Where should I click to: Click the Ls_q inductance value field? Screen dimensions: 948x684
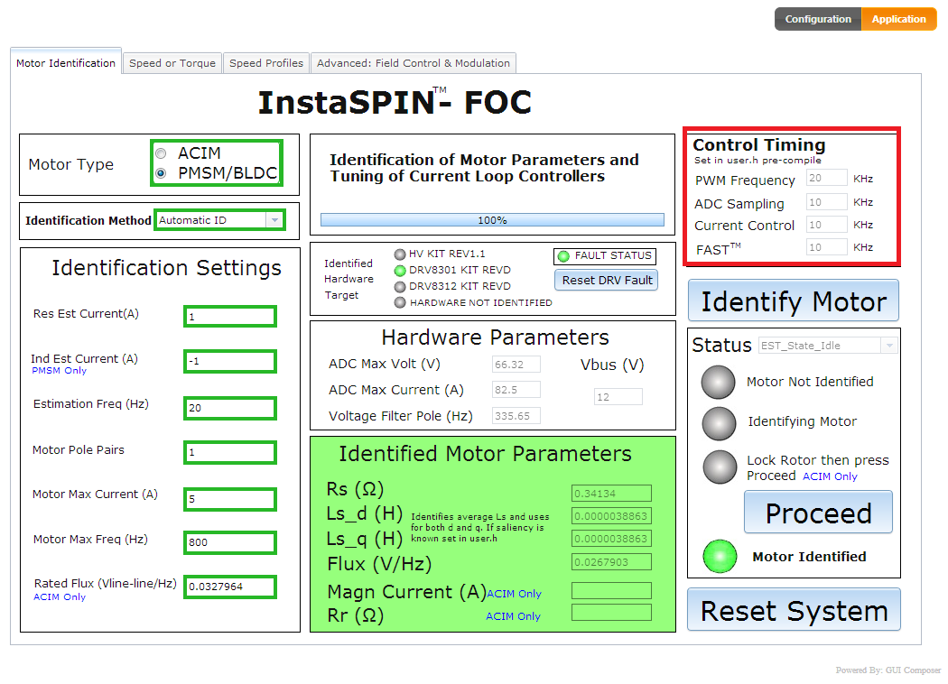pos(611,539)
